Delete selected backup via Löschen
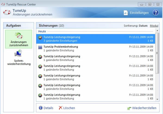Image resolution: width=163 pixels, height=114 pixels. pos(69,108)
